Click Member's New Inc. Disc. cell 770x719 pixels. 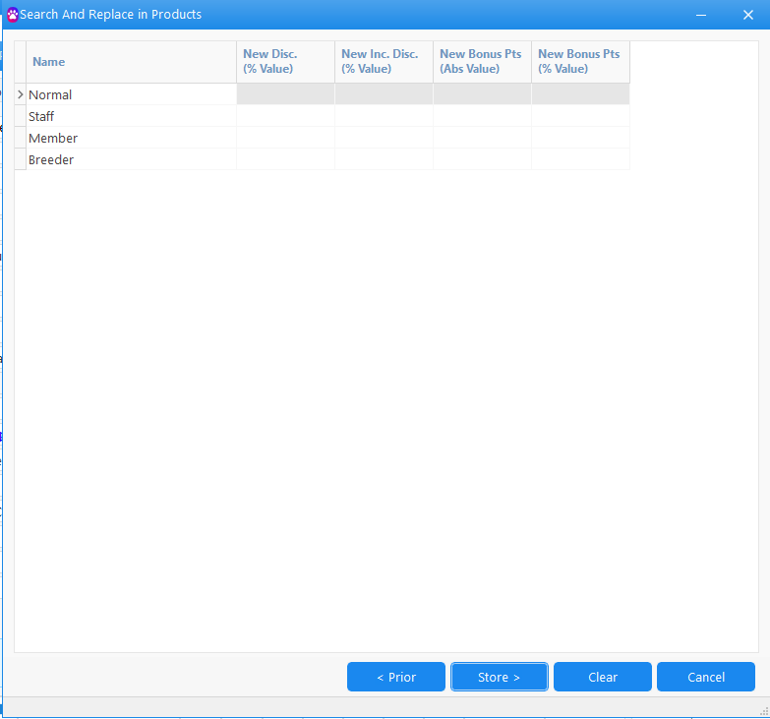pos(384,139)
